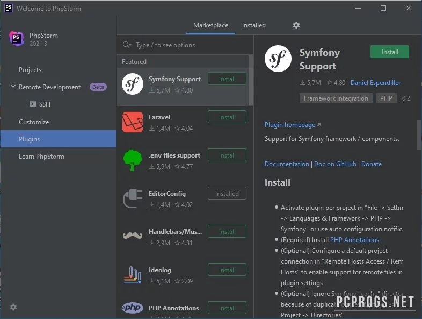
Task: Click the Handlebars/Mustache mustache icon
Action: (133, 236)
